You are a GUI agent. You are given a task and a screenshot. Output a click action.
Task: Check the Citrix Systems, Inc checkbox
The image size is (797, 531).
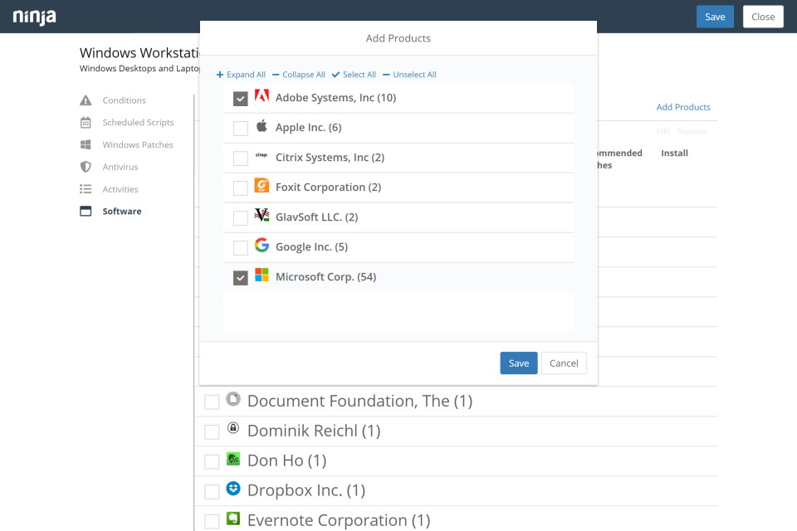tap(241, 158)
